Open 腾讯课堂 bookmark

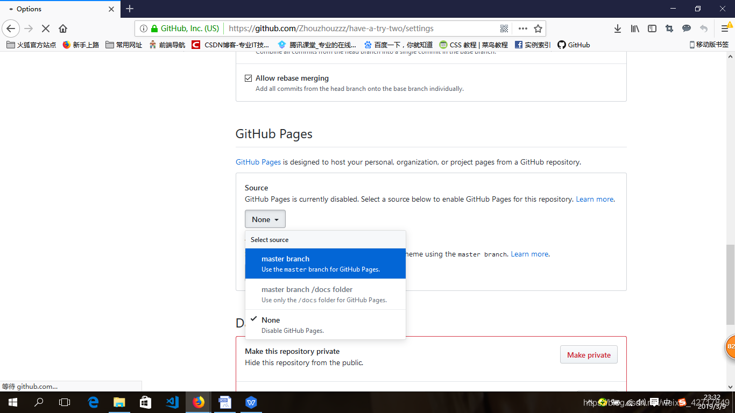click(317, 45)
